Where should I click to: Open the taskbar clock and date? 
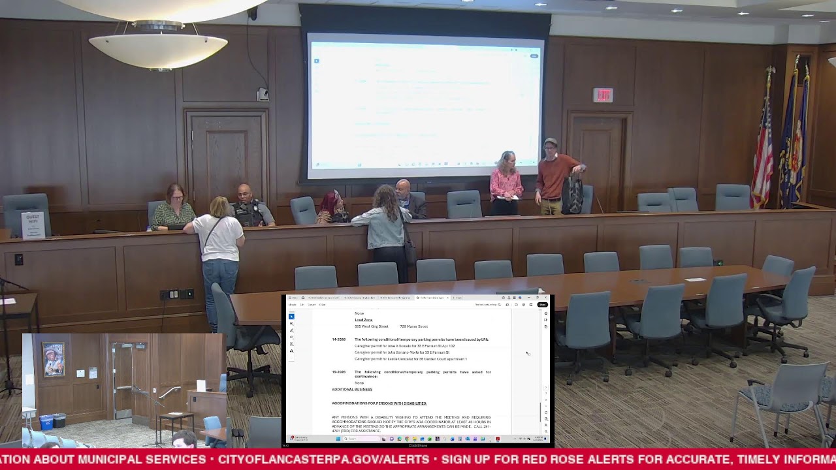tap(539, 439)
